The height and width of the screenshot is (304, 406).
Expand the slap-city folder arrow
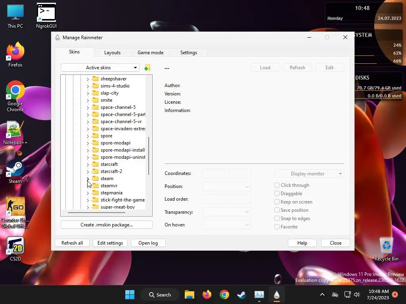[88, 93]
